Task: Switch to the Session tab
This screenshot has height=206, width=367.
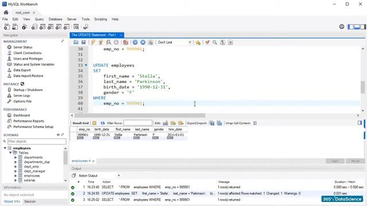Action: [30, 201]
